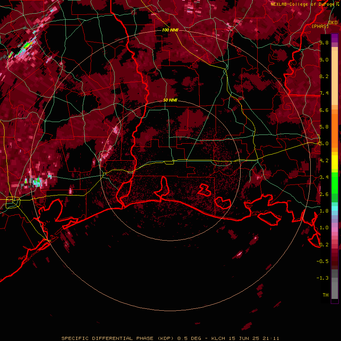341x341 pixels.
Task: Click the SPECIFIC DIFFERENTIAL PHASE (KDP) caption
Action: pos(117,338)
